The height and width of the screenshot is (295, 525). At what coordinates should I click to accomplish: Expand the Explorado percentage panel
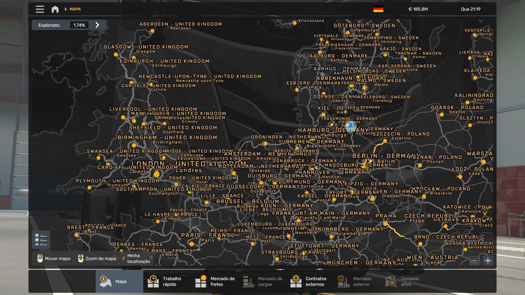97,25
